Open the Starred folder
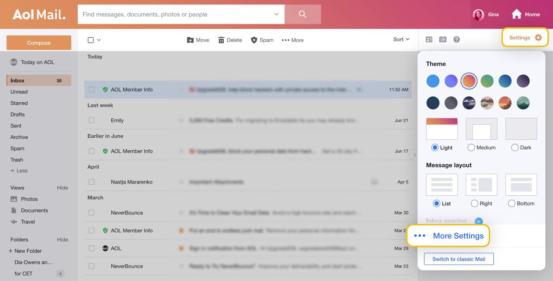This screenshot has width=553, height=281. tap(19, 103)
